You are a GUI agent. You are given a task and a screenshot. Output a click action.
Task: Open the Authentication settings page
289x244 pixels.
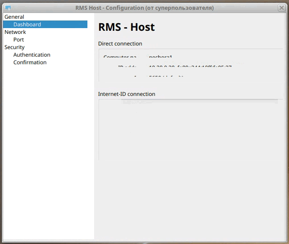point(32,55)
